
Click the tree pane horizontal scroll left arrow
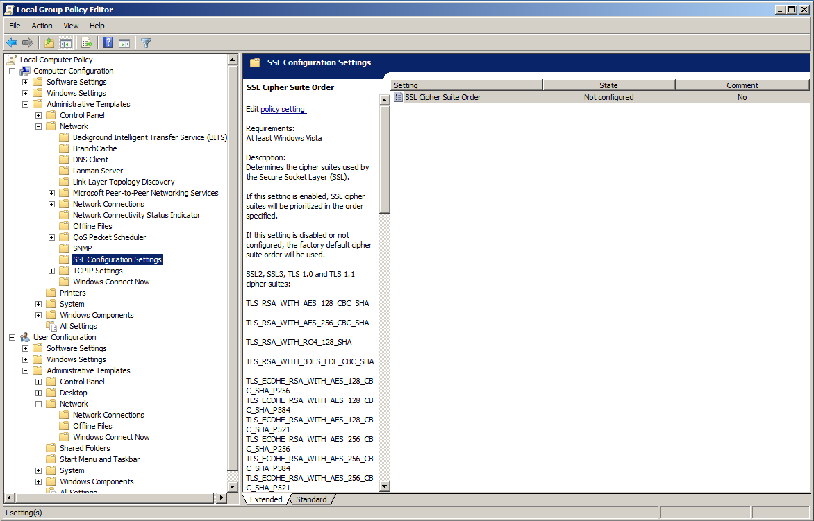click(9, 498)
